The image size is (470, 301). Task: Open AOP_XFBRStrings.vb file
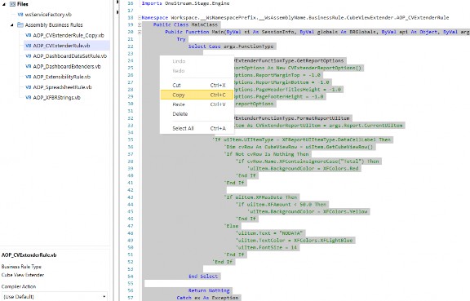pos(56,97)
